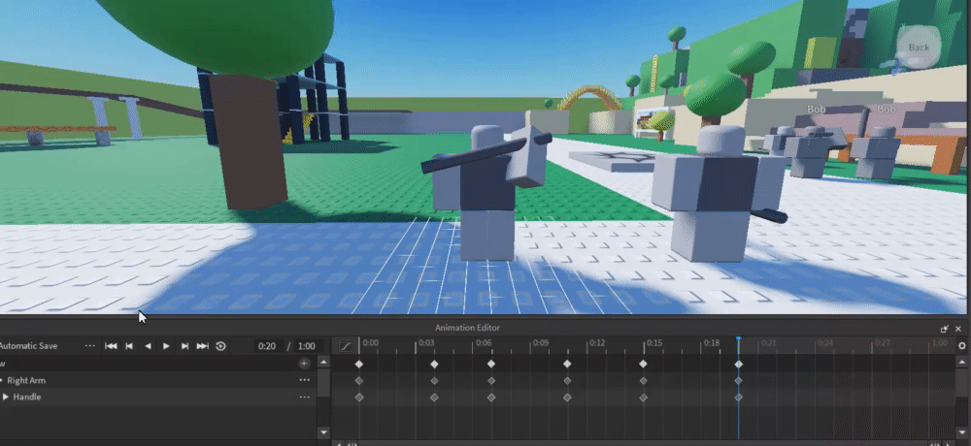
Task: Select the Right Arm keyframe at 0:04
Action: click(x=434, y=381)
